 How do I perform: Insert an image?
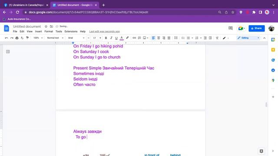pyautogui.click(x=145, y=38)
